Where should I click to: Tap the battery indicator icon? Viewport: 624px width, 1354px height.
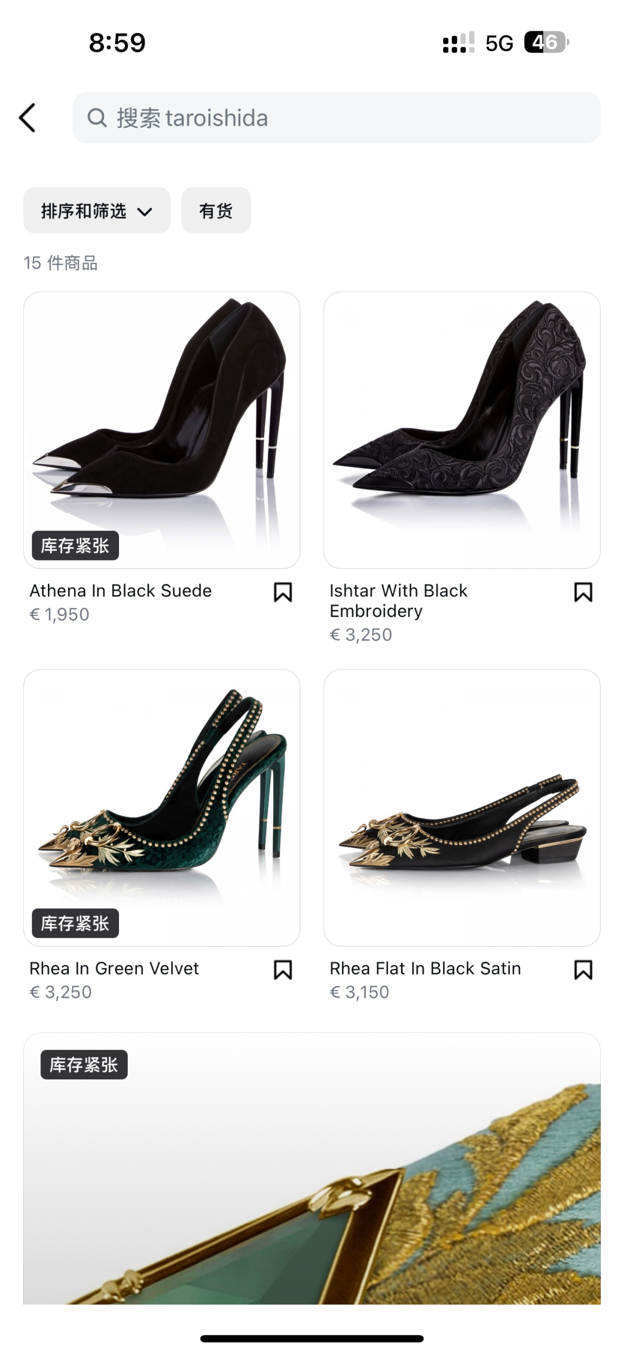pyautogui.click(x=546, y=42)
